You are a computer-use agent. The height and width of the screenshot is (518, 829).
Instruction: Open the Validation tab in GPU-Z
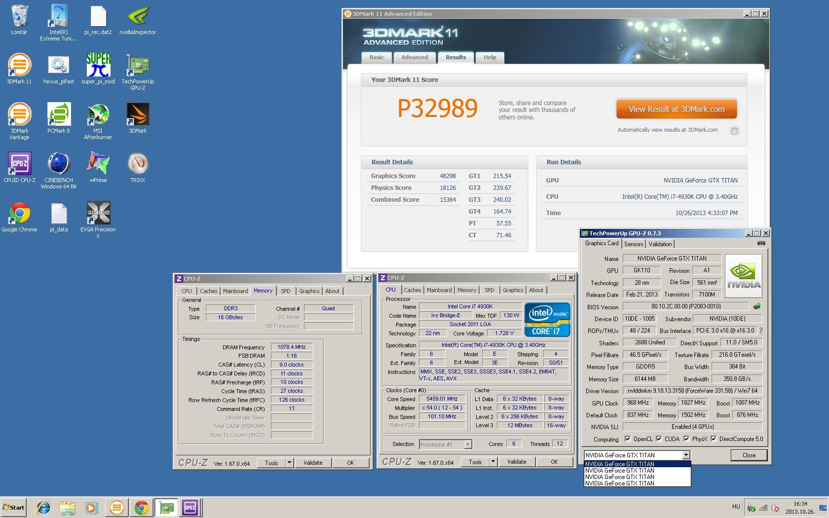click(x=660, y=244)
